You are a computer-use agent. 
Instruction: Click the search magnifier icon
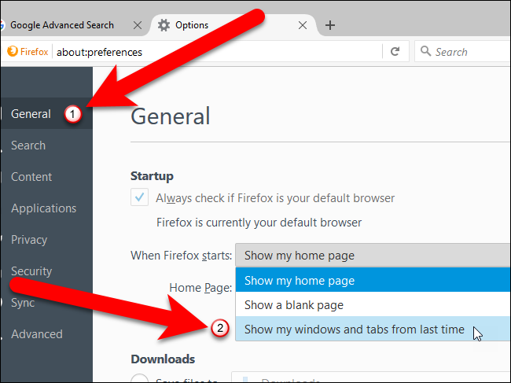click(425, 51)
